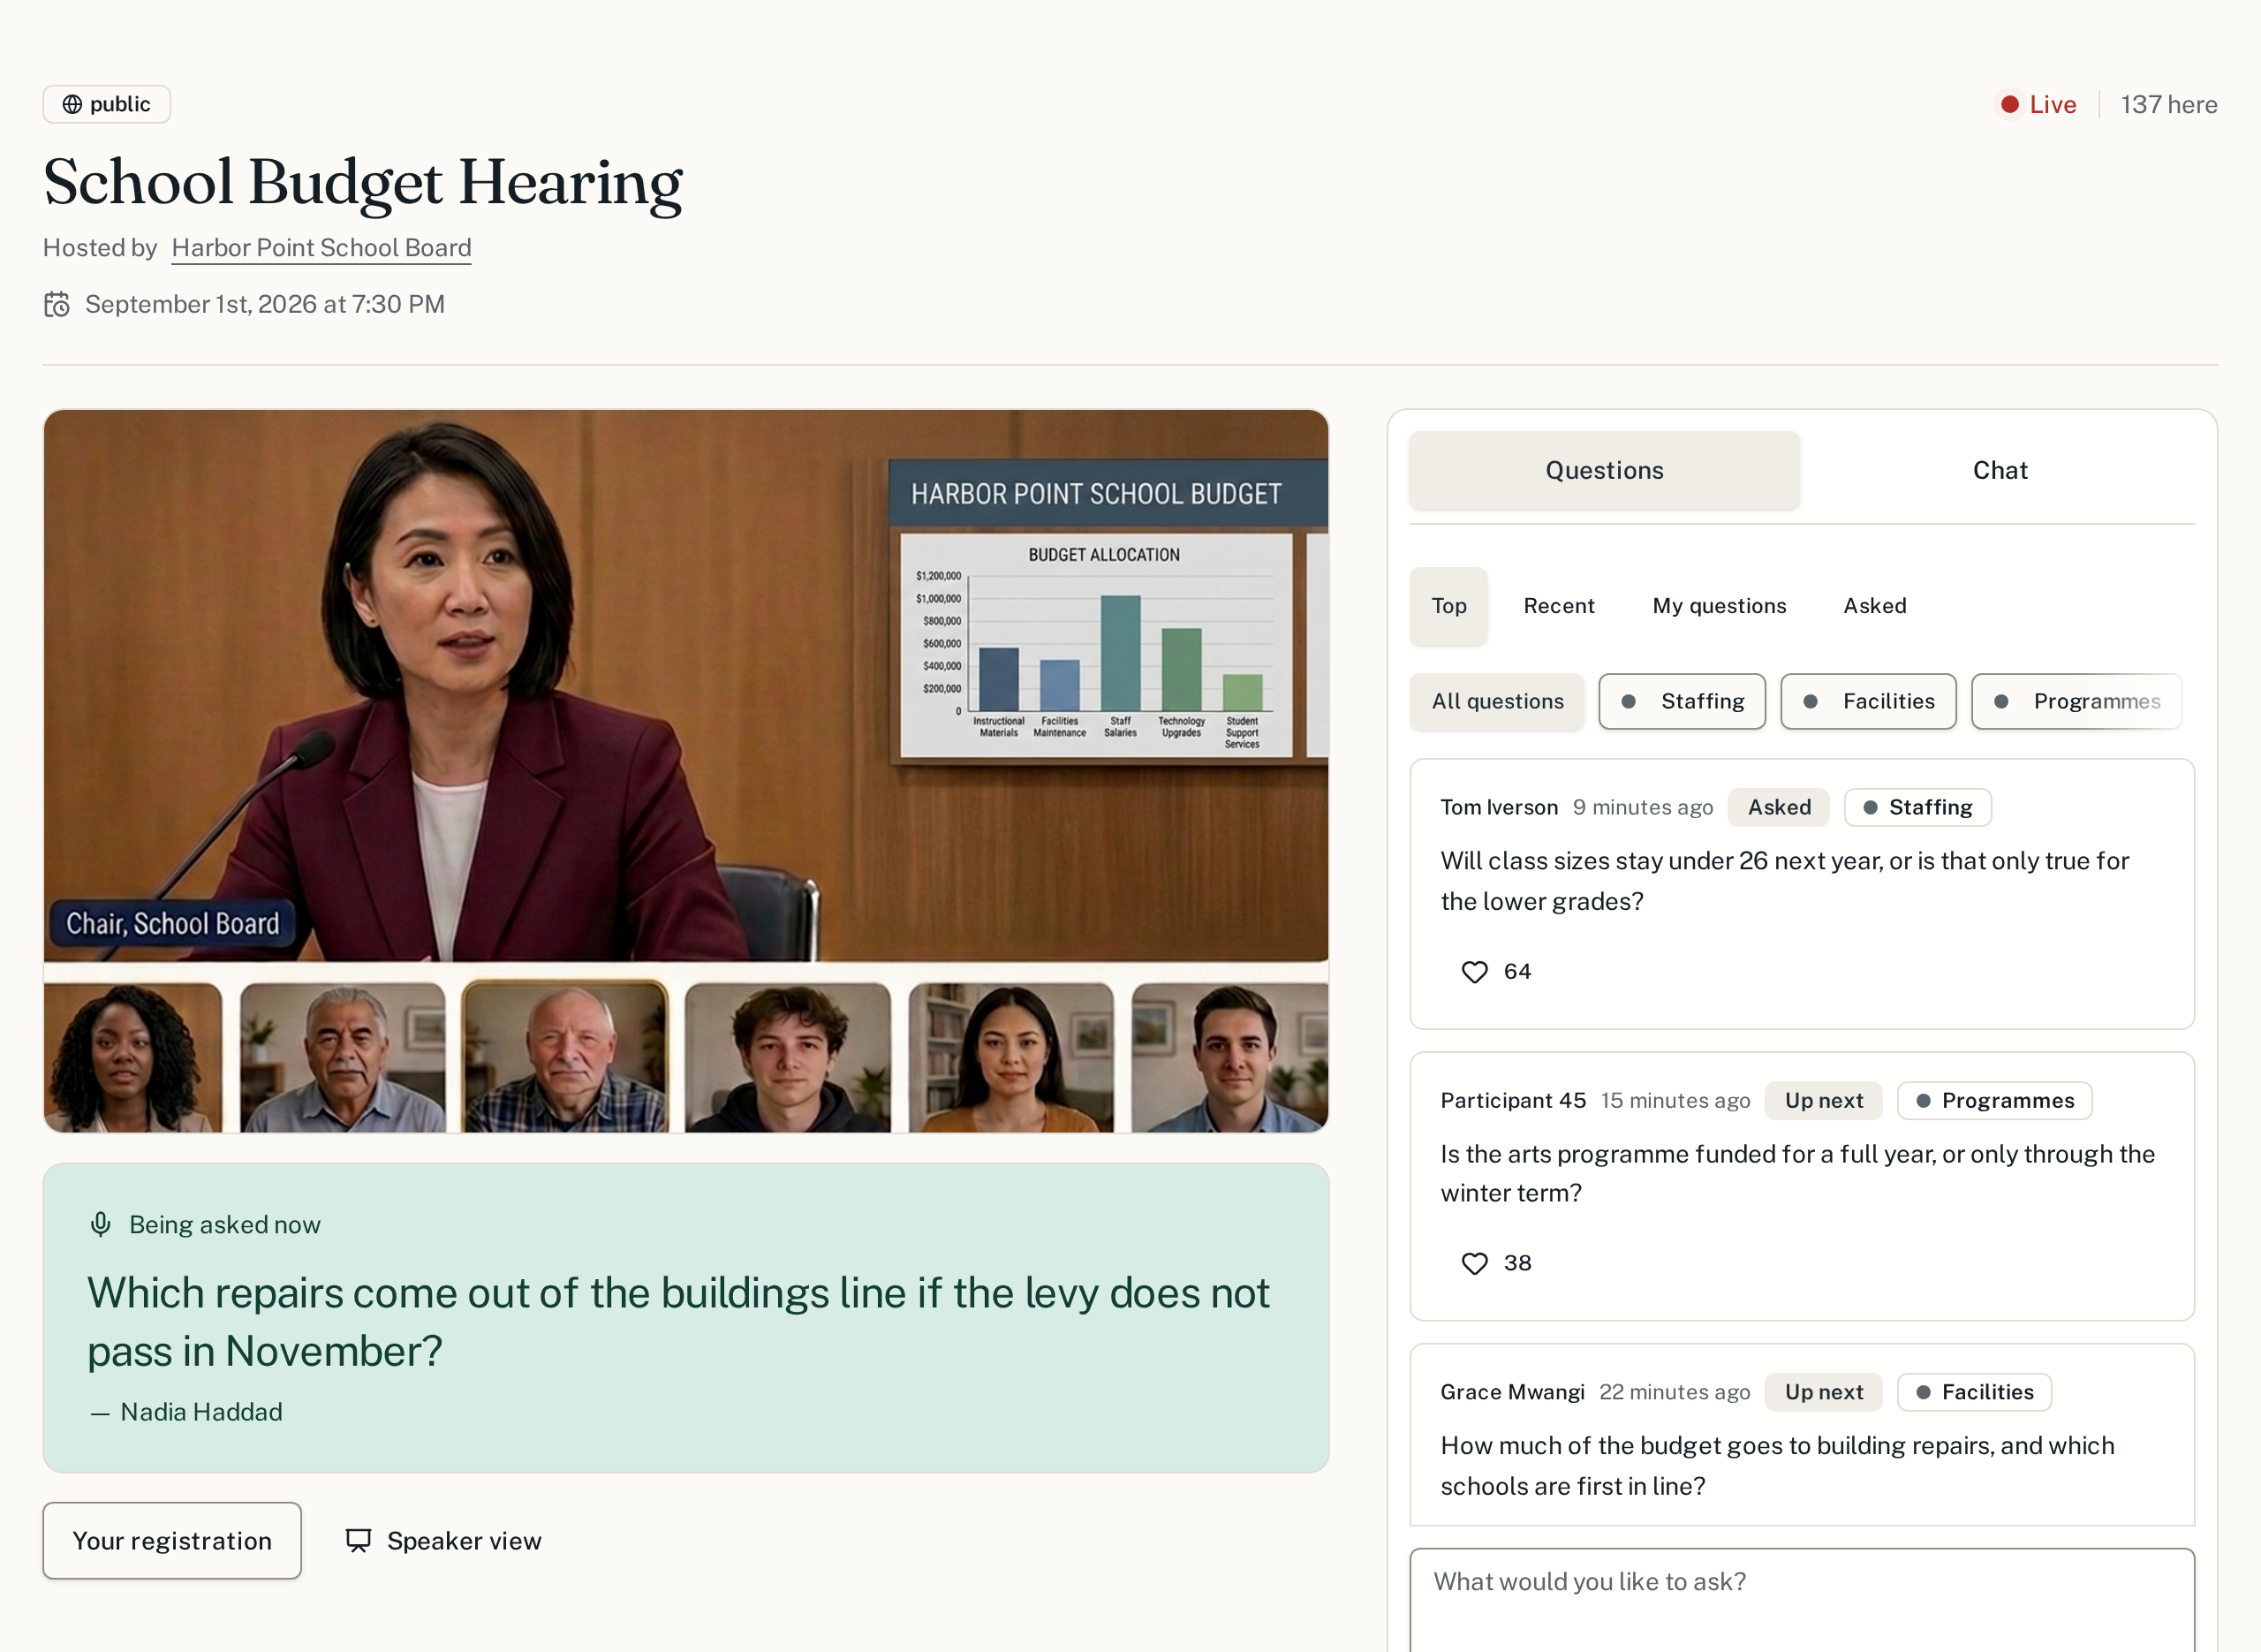Click the public visibility badge
This screenshot has height=1652, width=2261.
pos(106,104)
